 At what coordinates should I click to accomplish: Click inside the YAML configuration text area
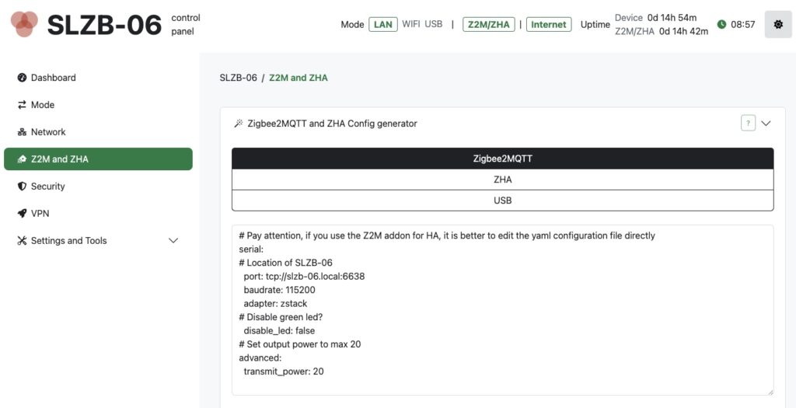(x=503, y=310)
